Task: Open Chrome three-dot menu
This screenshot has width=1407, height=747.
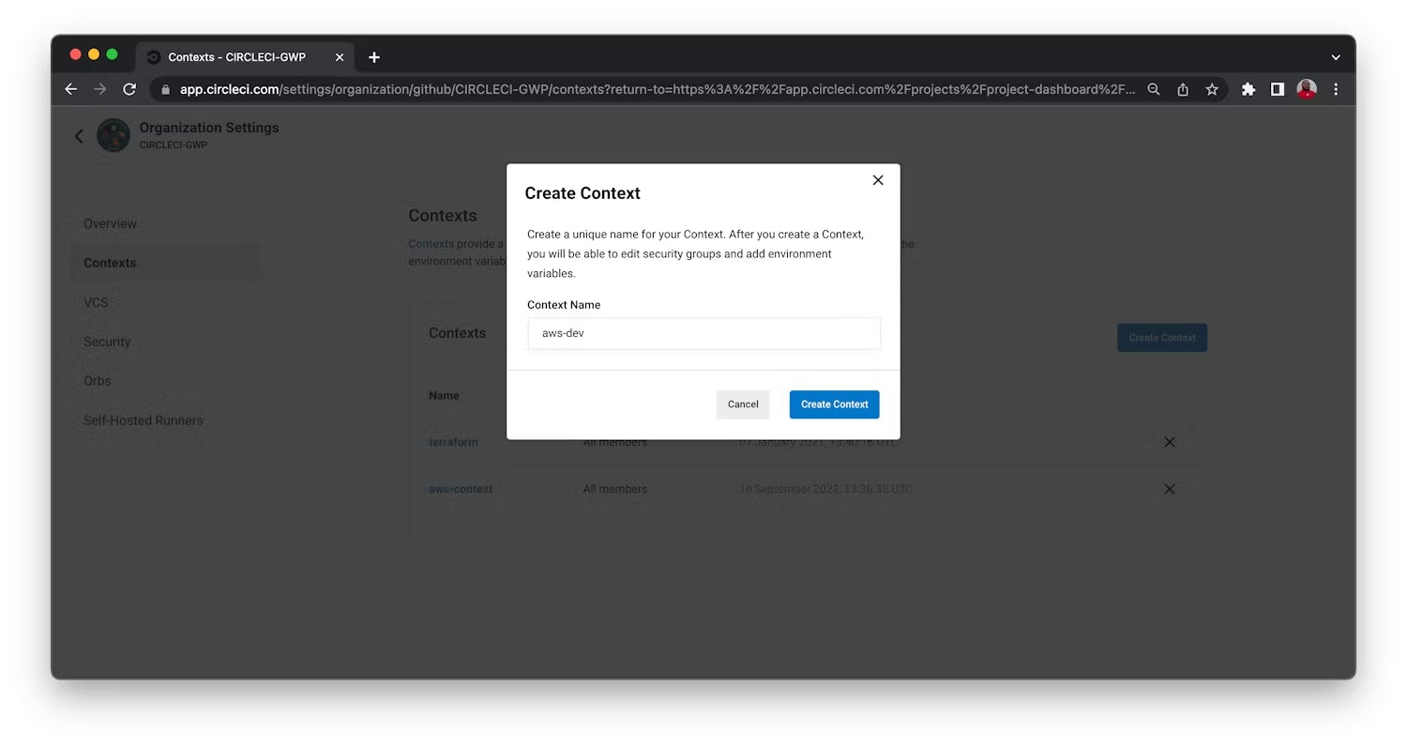Action: [1336, 89]
